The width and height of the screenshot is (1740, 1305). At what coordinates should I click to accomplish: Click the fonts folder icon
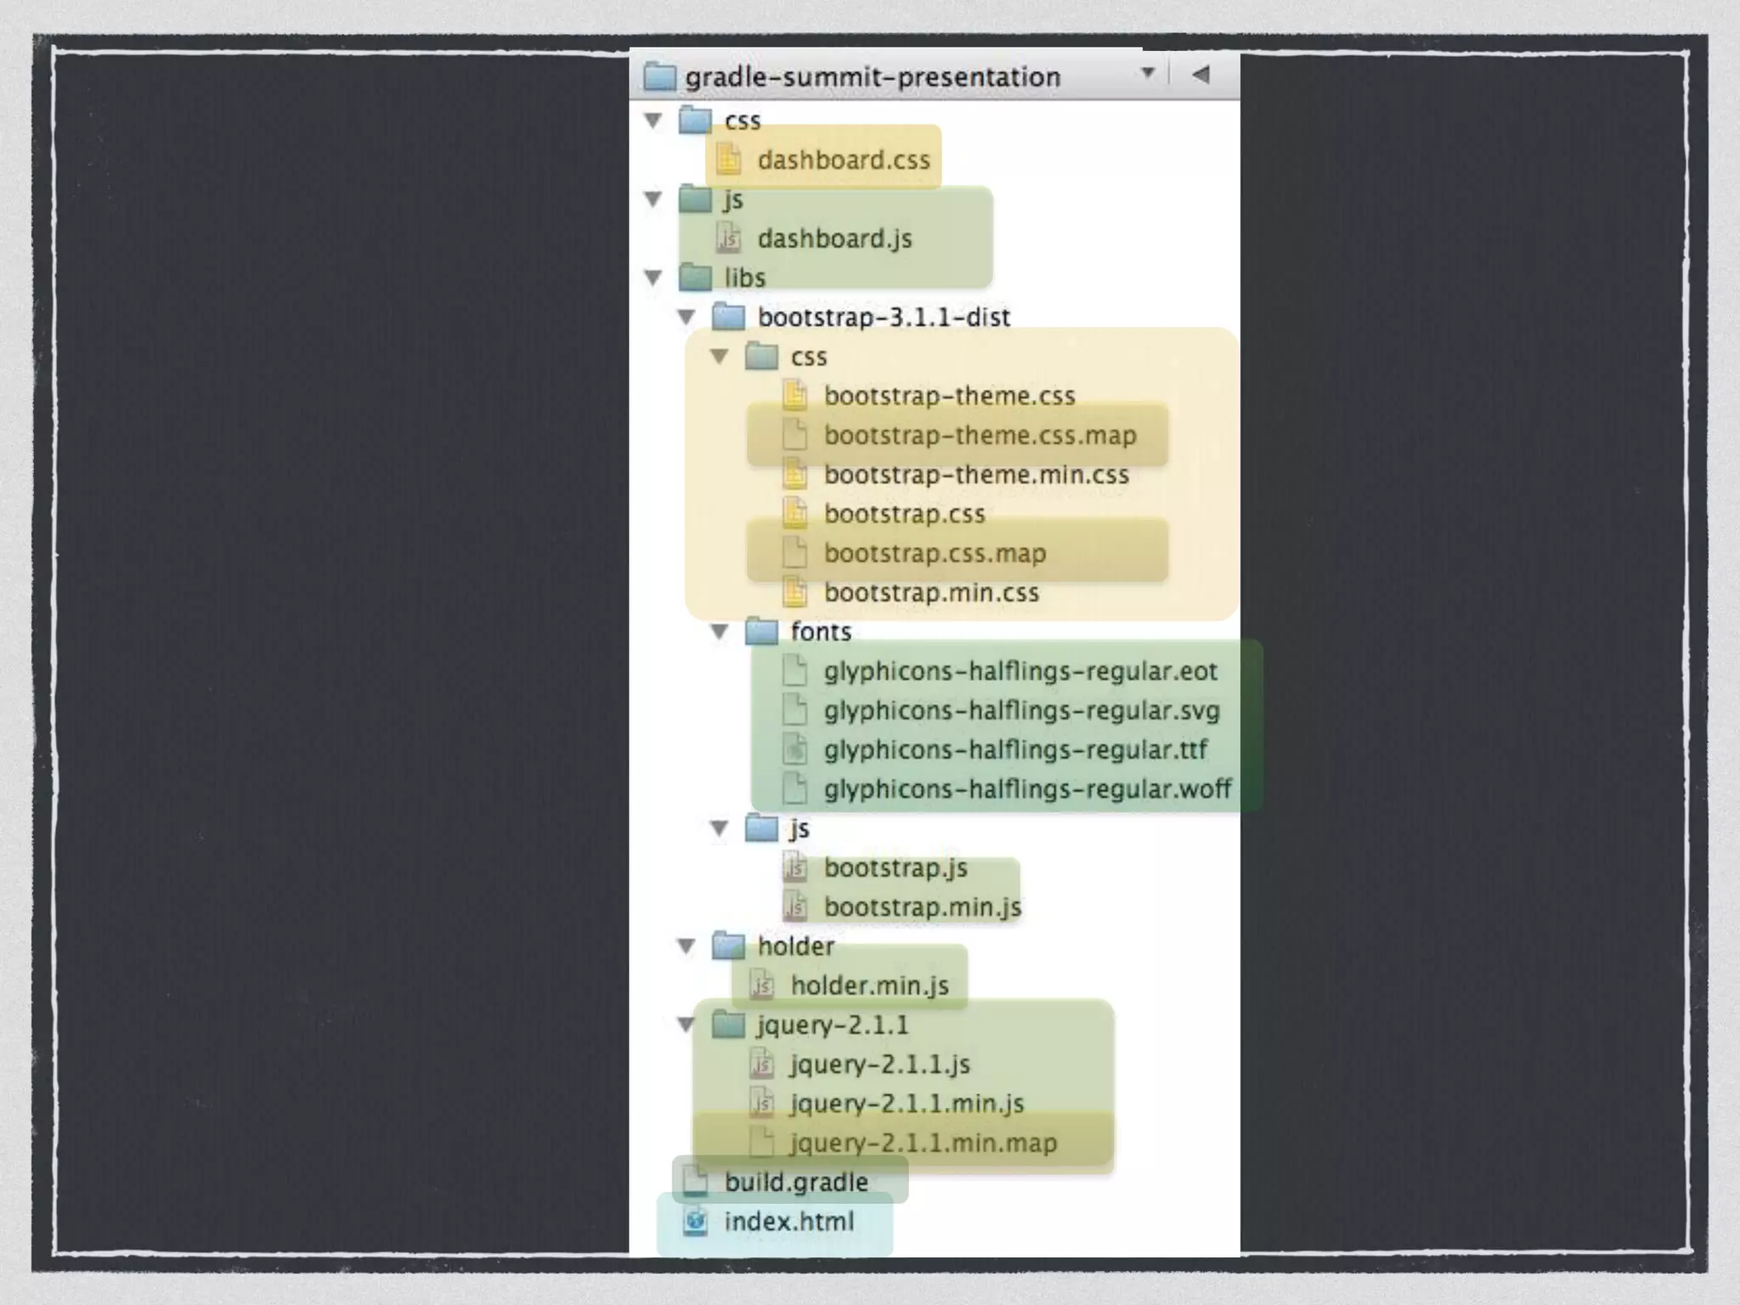click(x=761, y=630)
